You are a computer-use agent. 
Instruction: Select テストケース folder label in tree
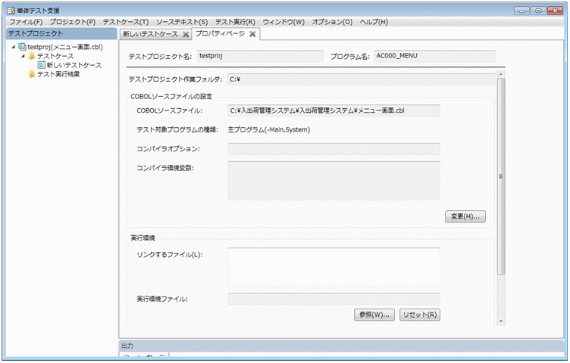pyautogui.click(x=55, y=56)
